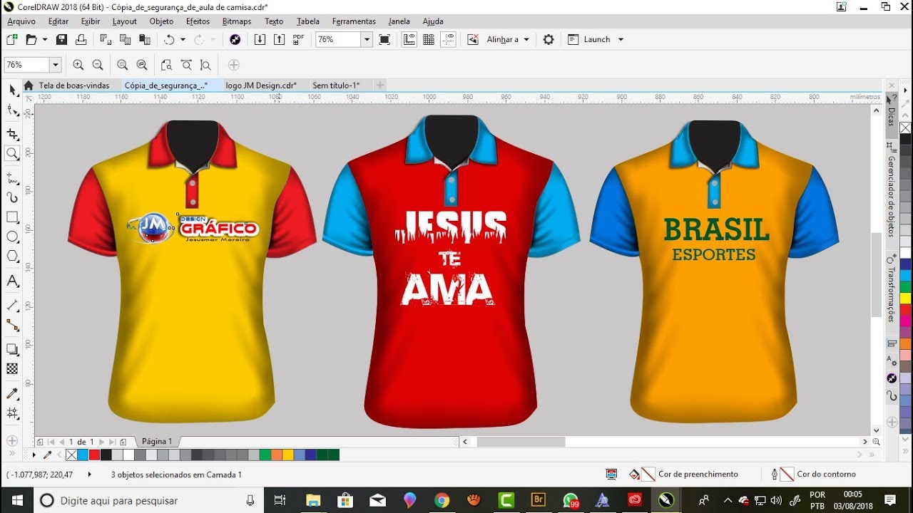Open Gerenciador de objetos docker tab
913x513 pixels.
[x=891, y=190]
